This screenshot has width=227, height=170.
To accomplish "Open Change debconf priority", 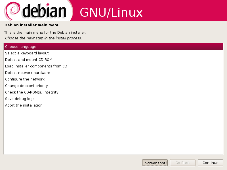I will [113, 86].
